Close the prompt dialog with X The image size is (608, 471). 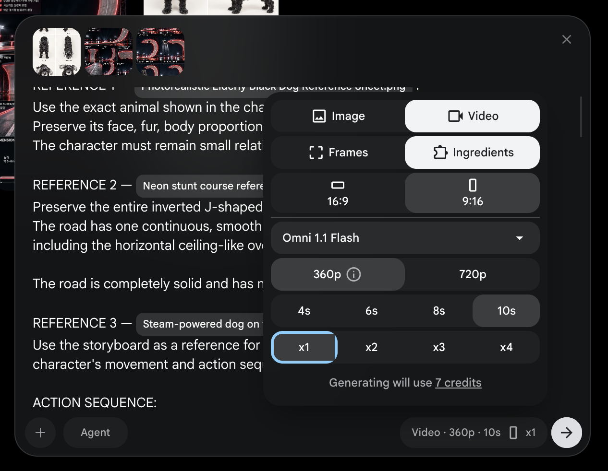[x=567, y=39]
